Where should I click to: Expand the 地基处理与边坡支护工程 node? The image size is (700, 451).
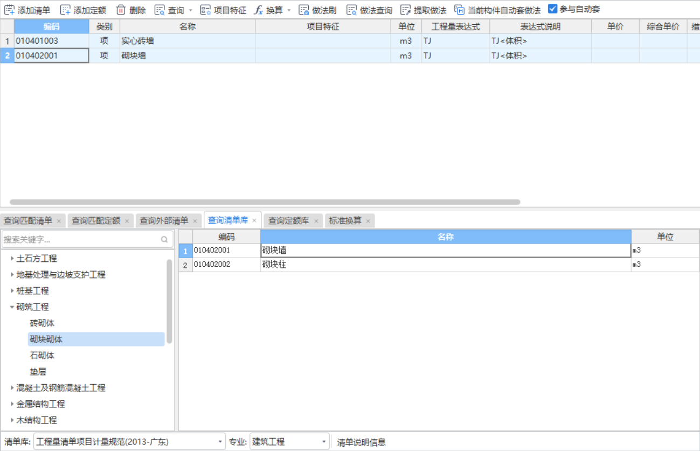(12, 275)
